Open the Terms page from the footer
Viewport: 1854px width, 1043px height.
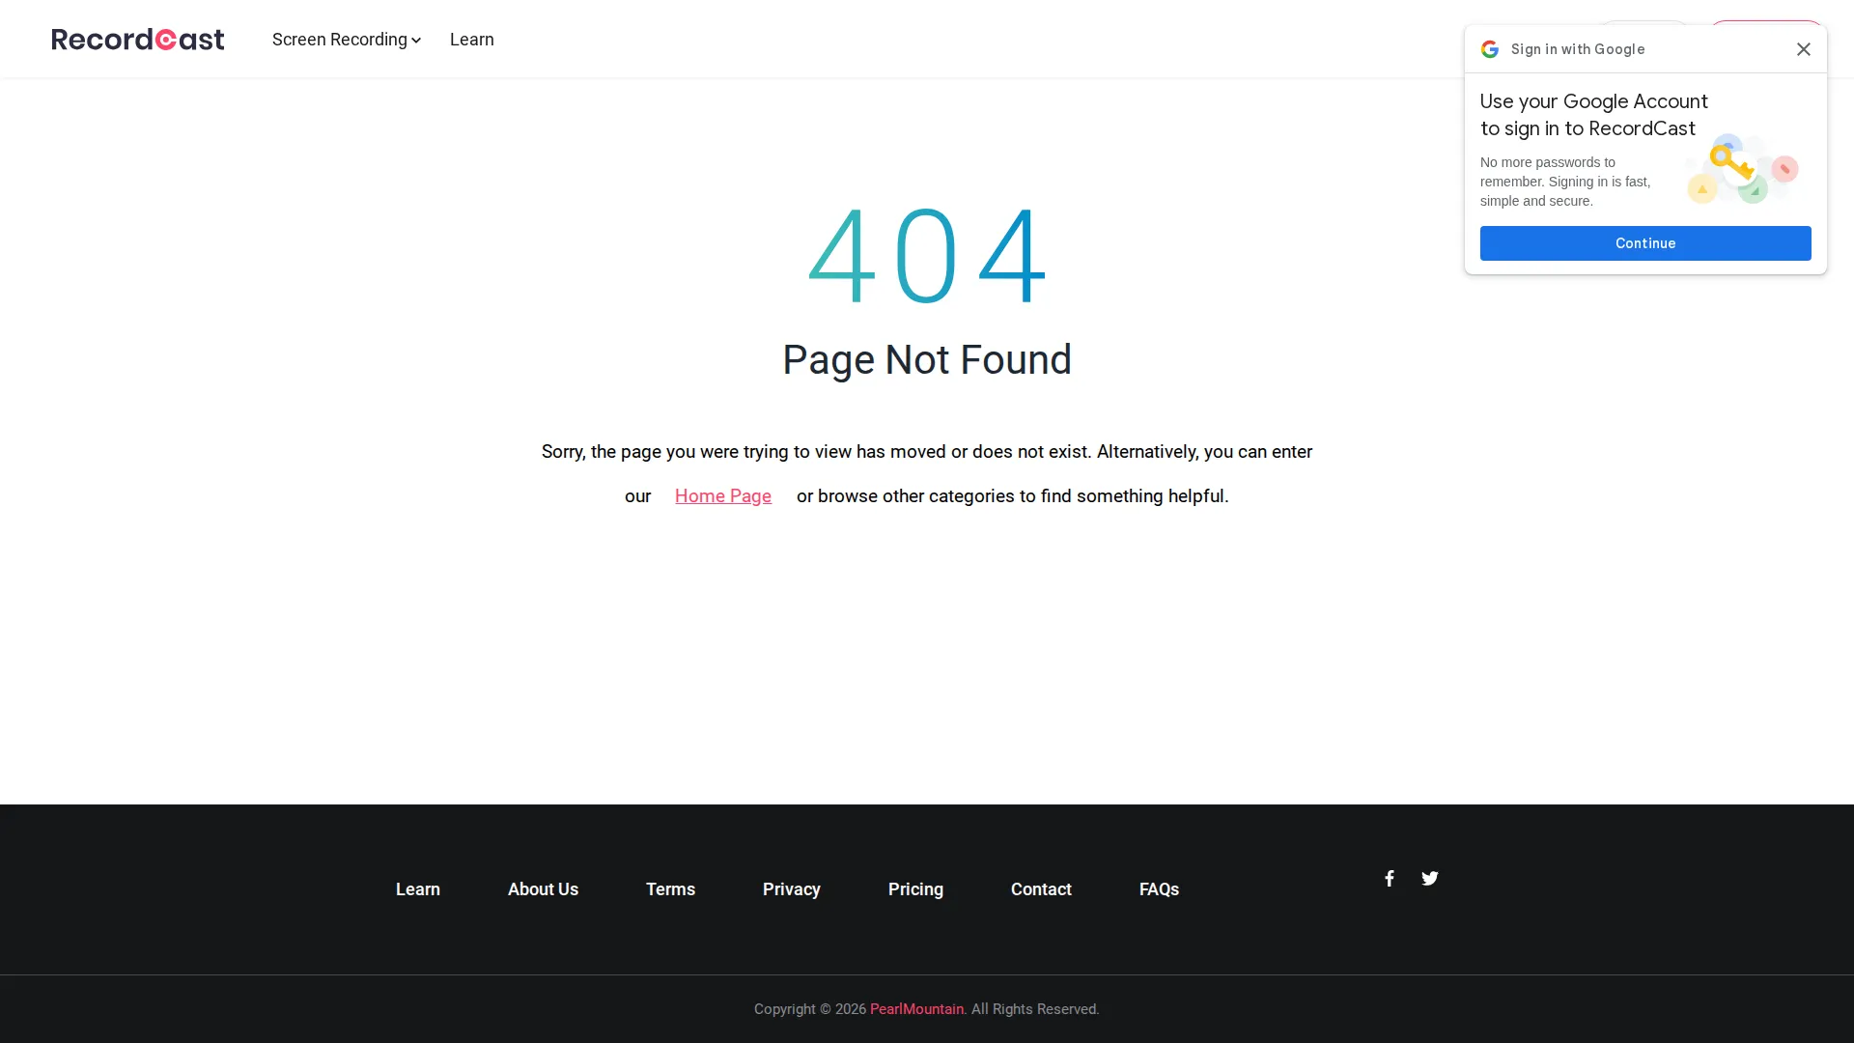click(x=670, y=888)
